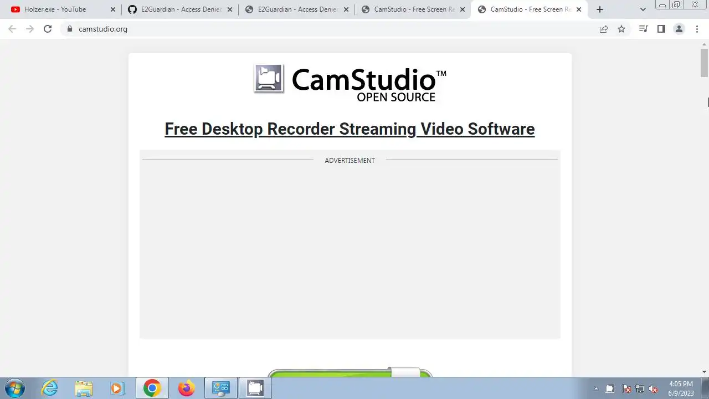Launch Internet Explorer from the taskbar
This screenshot has height=399, width=709.
[50, 388]
